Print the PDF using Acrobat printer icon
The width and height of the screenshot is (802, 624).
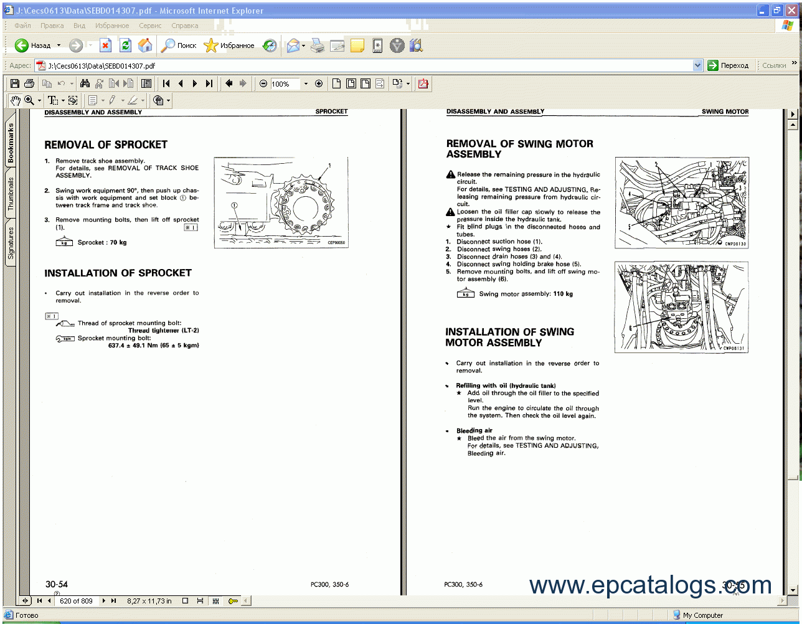tap(29, 83)
